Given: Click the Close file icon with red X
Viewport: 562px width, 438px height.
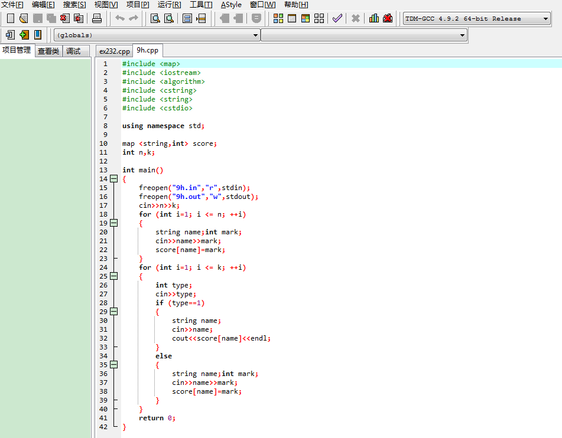Looking at the screenshot, I should pos(65,18).
